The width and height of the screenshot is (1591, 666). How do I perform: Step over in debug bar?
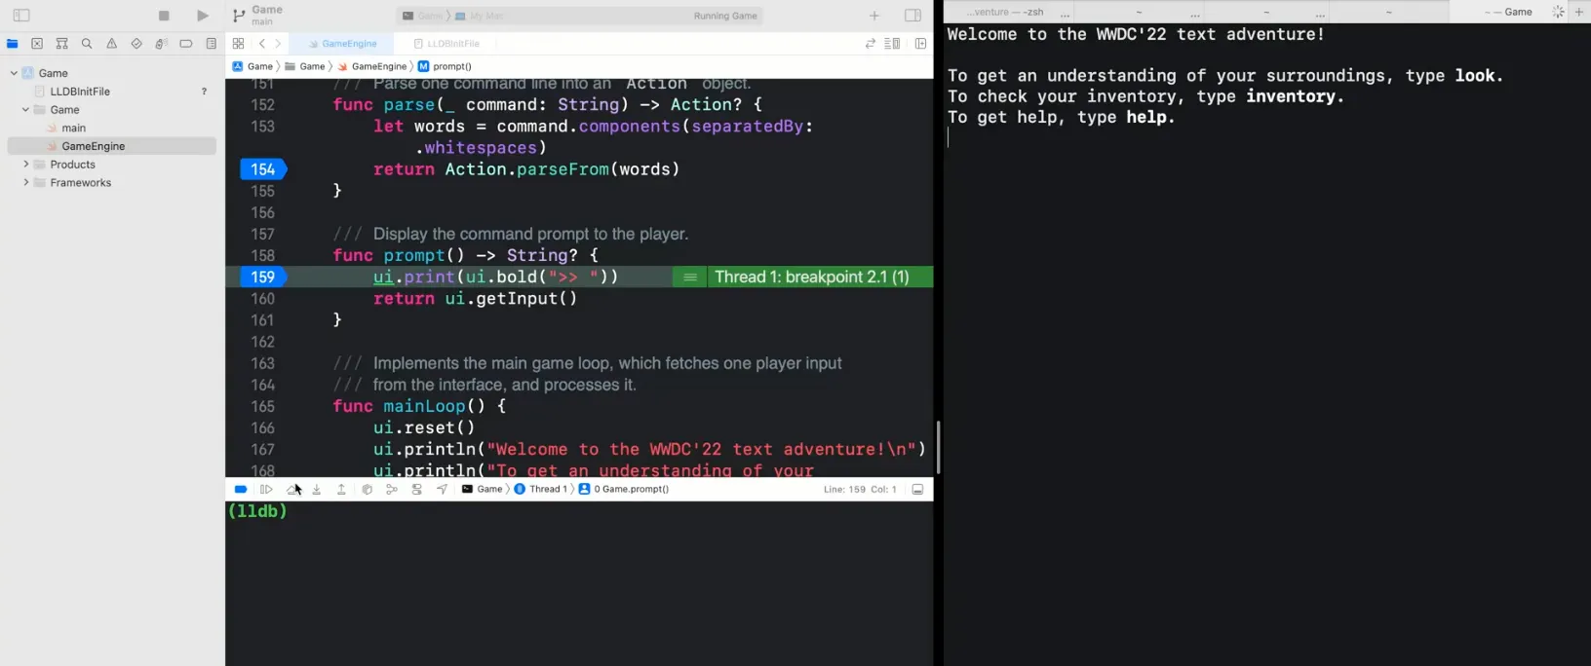coord(291,489)
